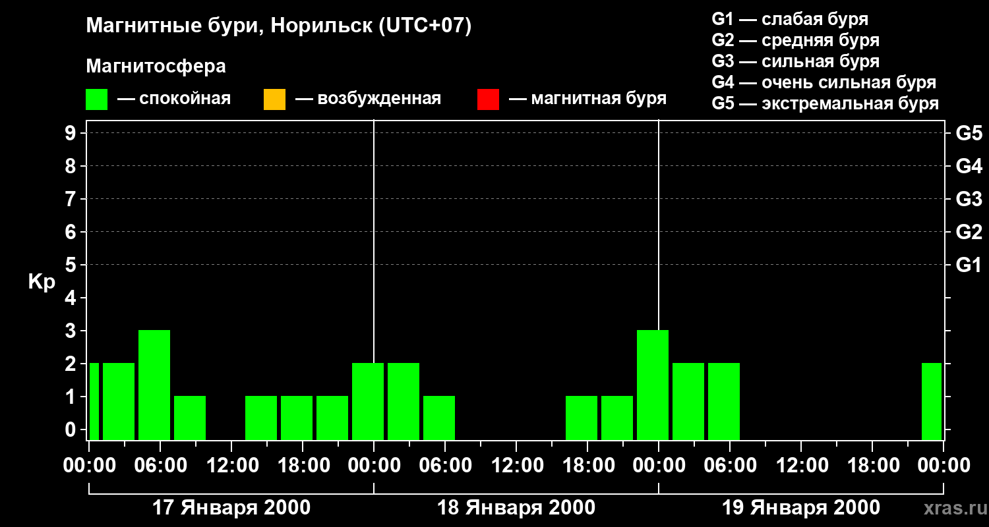This screenshot has height=527, width=989.
Task: Click the Kp 3 bar at midnight starting 19 Января
Action: pos(653,385)
